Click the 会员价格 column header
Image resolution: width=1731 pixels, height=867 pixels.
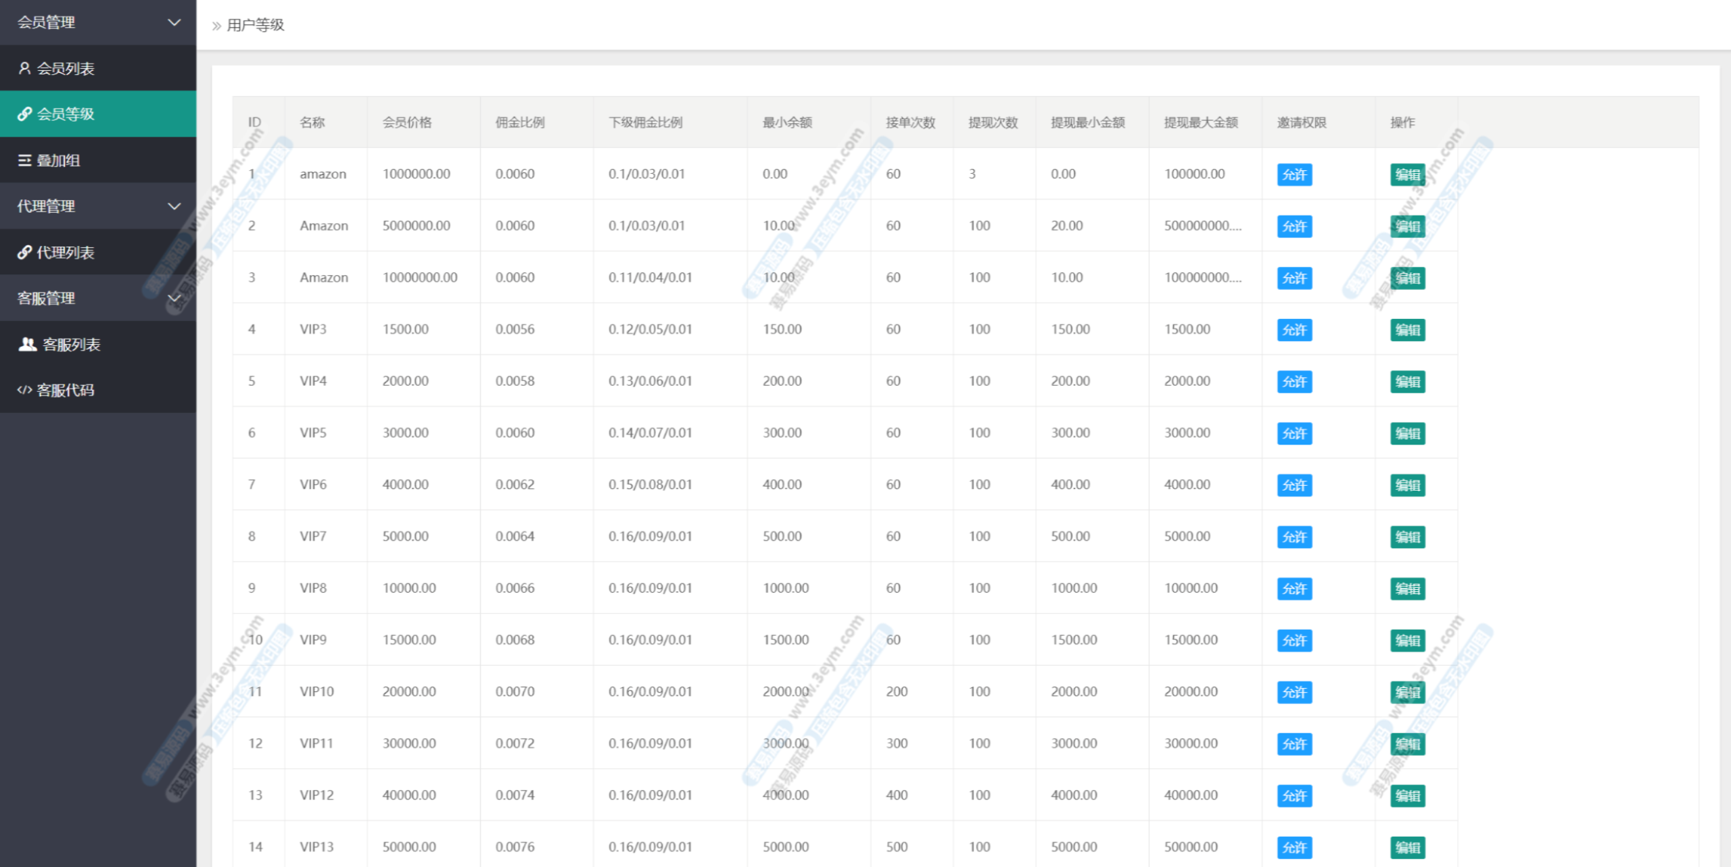(x=406, y=122)
